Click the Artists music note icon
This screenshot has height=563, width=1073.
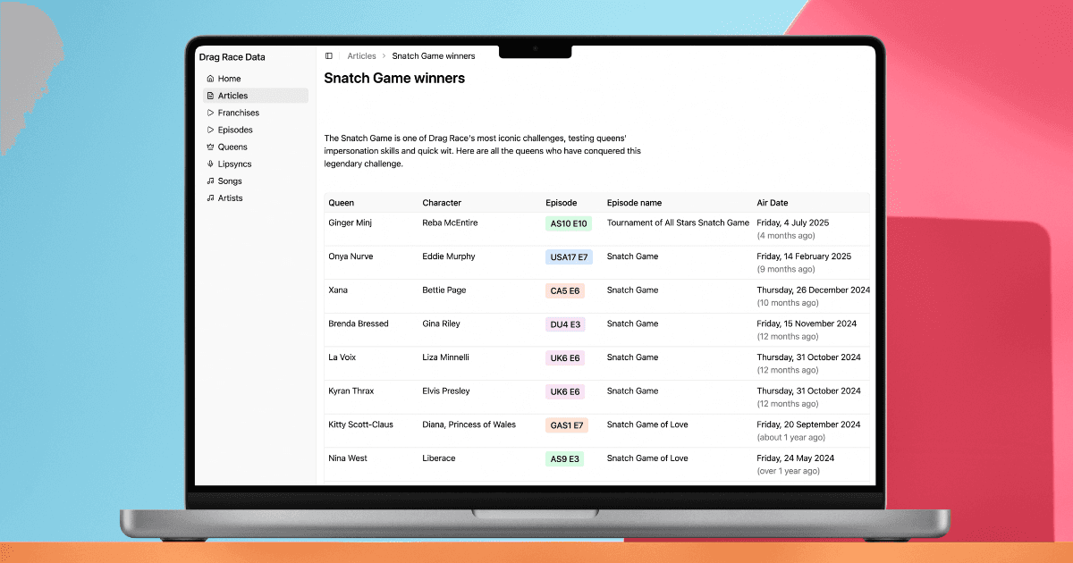point(210,197)
